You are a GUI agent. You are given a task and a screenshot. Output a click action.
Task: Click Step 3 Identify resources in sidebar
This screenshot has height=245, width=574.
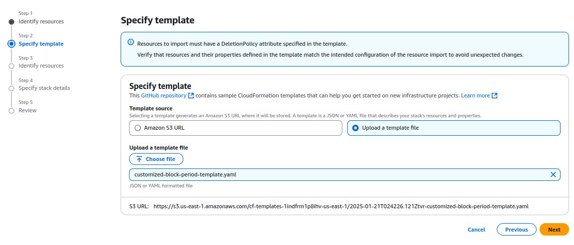click(x=41, y=66)
